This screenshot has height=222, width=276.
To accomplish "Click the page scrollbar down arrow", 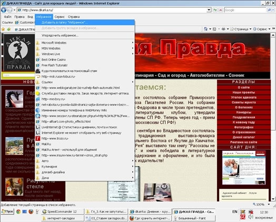I will click(273, 199).
